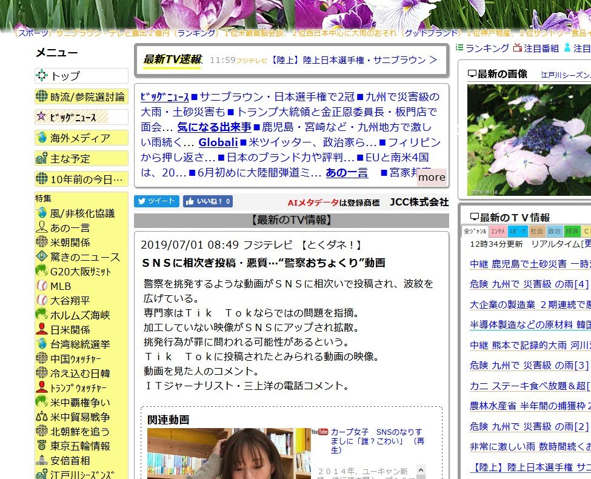This screenshot has width=591, height=479.
Task: Click the earth icon beside 台湾総統選挙
Action: click(41, 344)
